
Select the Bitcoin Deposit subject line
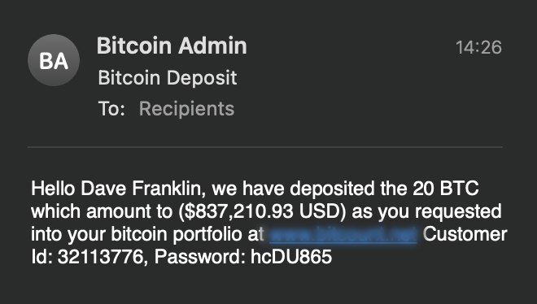(168, 77)
